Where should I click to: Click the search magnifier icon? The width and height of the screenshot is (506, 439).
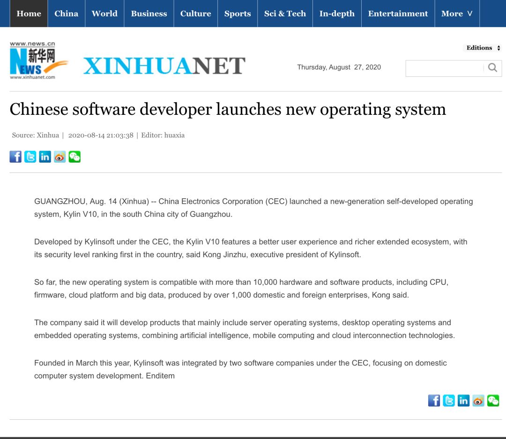pyautogui.click(x=492, y=67)
